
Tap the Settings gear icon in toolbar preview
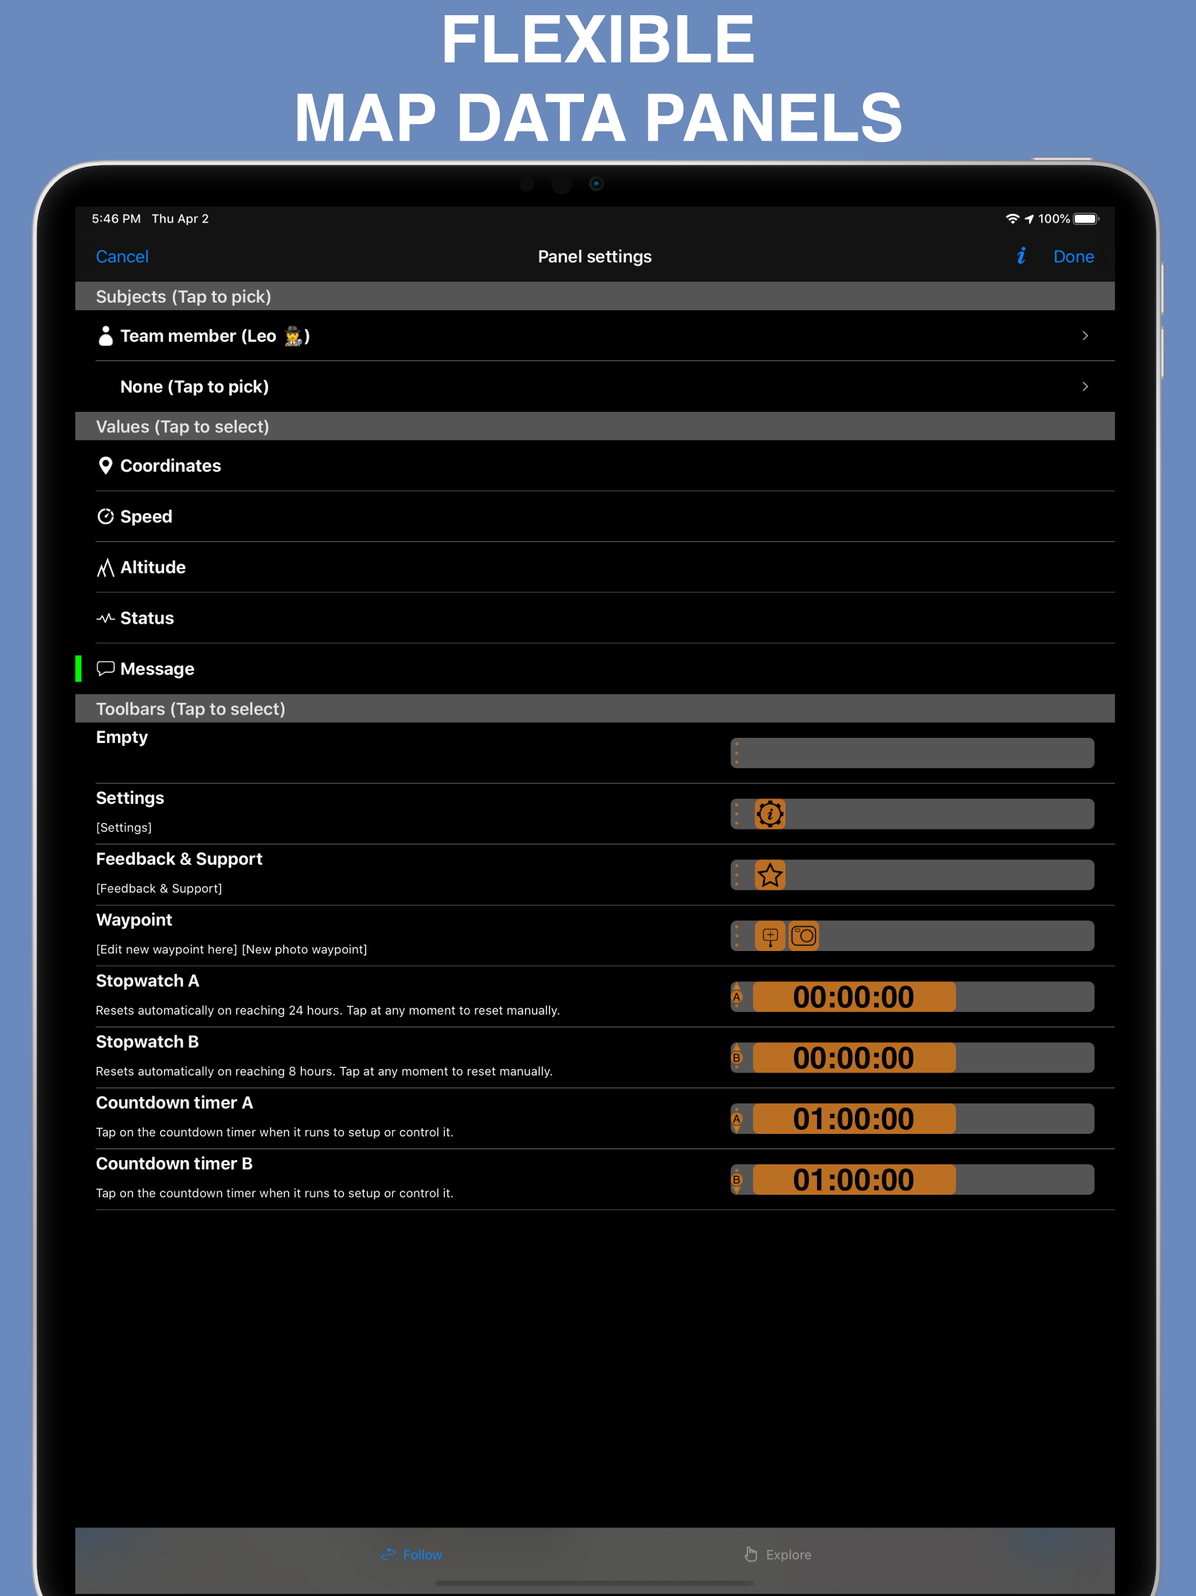(770, 814)
